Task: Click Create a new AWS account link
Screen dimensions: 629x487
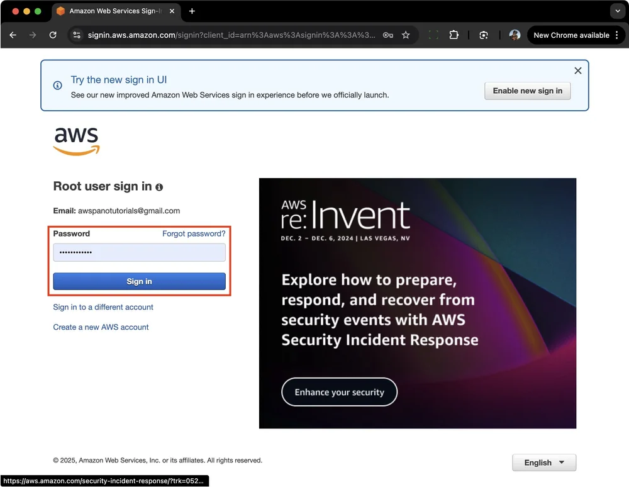Action: click(x=101, y=327)
